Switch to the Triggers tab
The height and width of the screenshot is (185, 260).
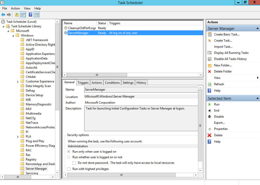pos(83,83)
